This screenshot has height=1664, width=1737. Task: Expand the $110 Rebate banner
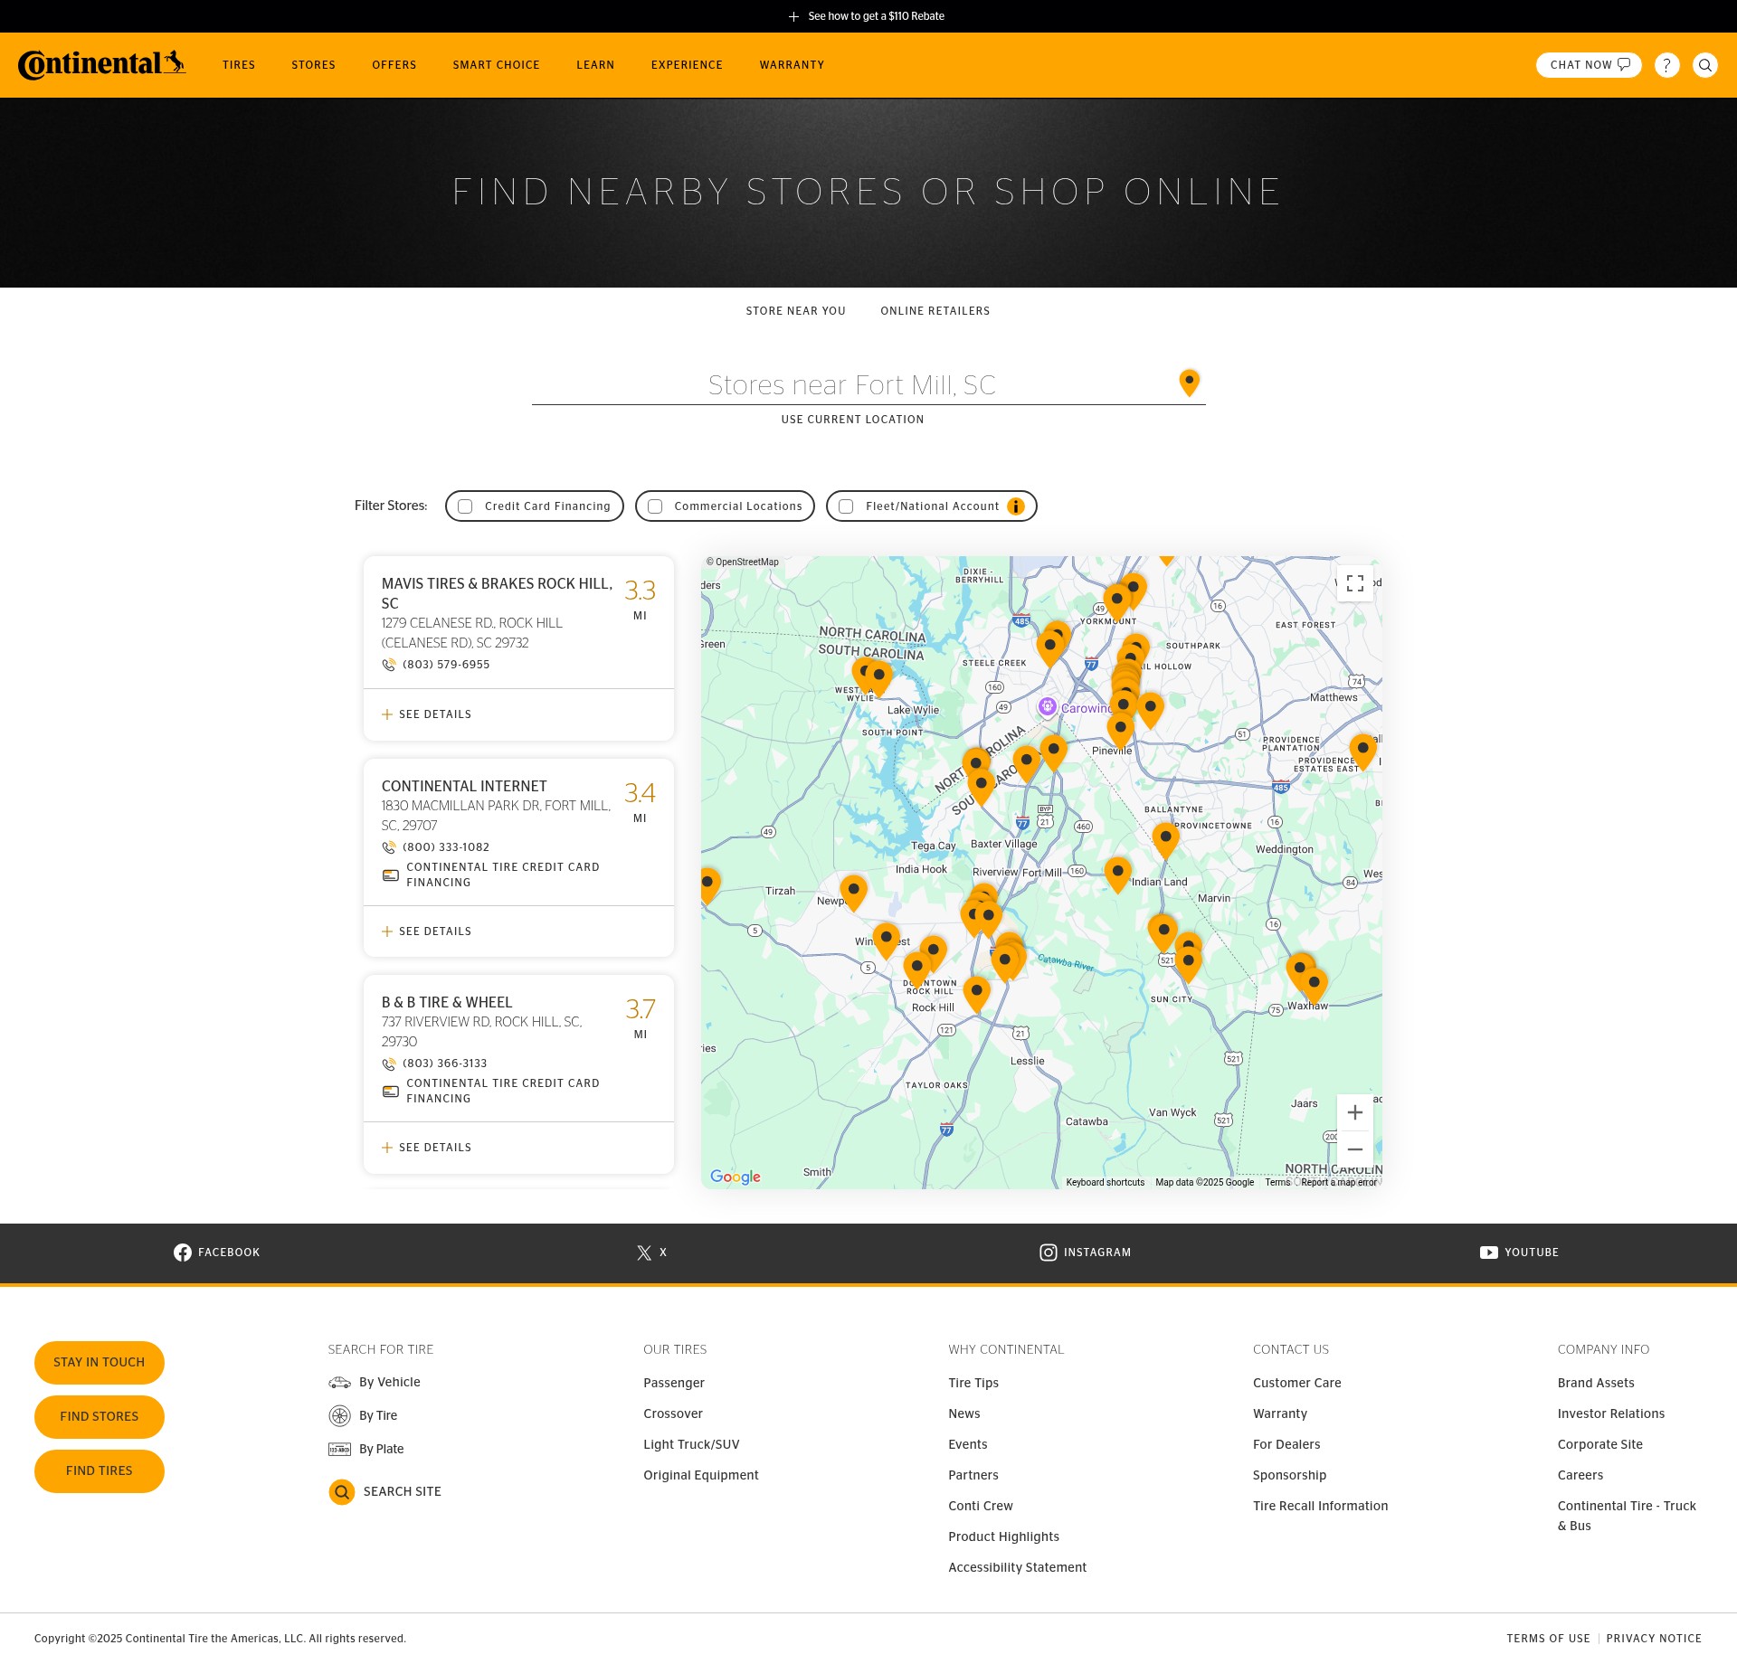coord(867,16)
